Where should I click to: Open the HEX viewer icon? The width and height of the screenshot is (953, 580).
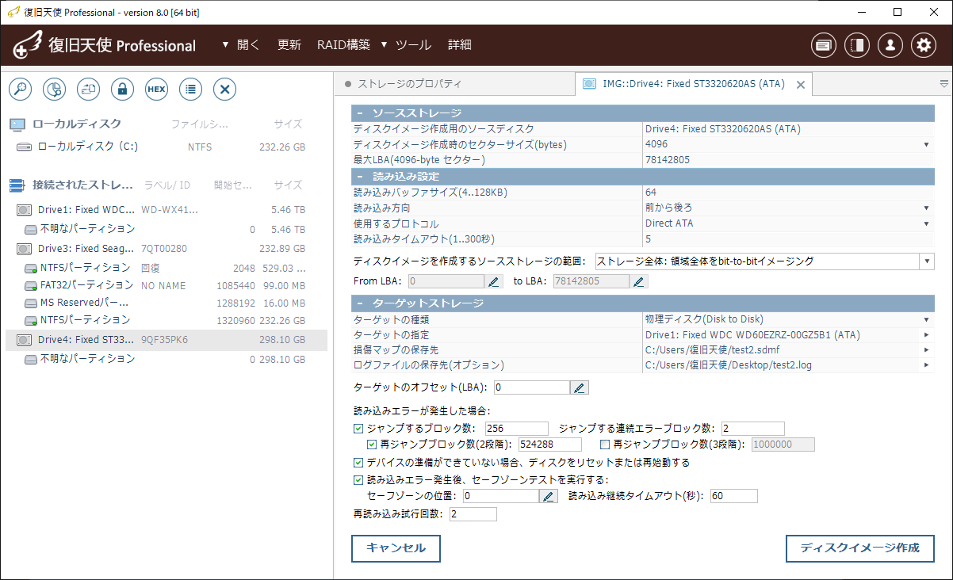[x=156, y=90]
